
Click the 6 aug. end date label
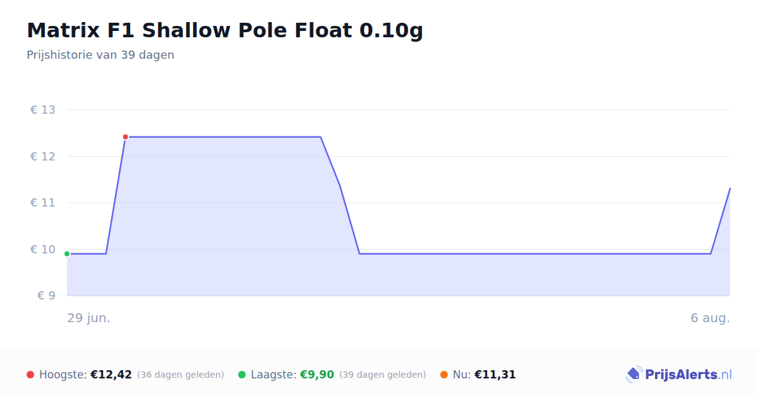coord(711,318)
